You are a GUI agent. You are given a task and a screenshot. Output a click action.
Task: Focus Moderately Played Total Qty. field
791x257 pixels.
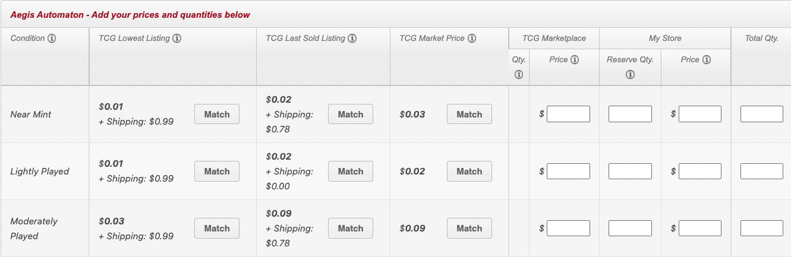click(x=762, y=229)
